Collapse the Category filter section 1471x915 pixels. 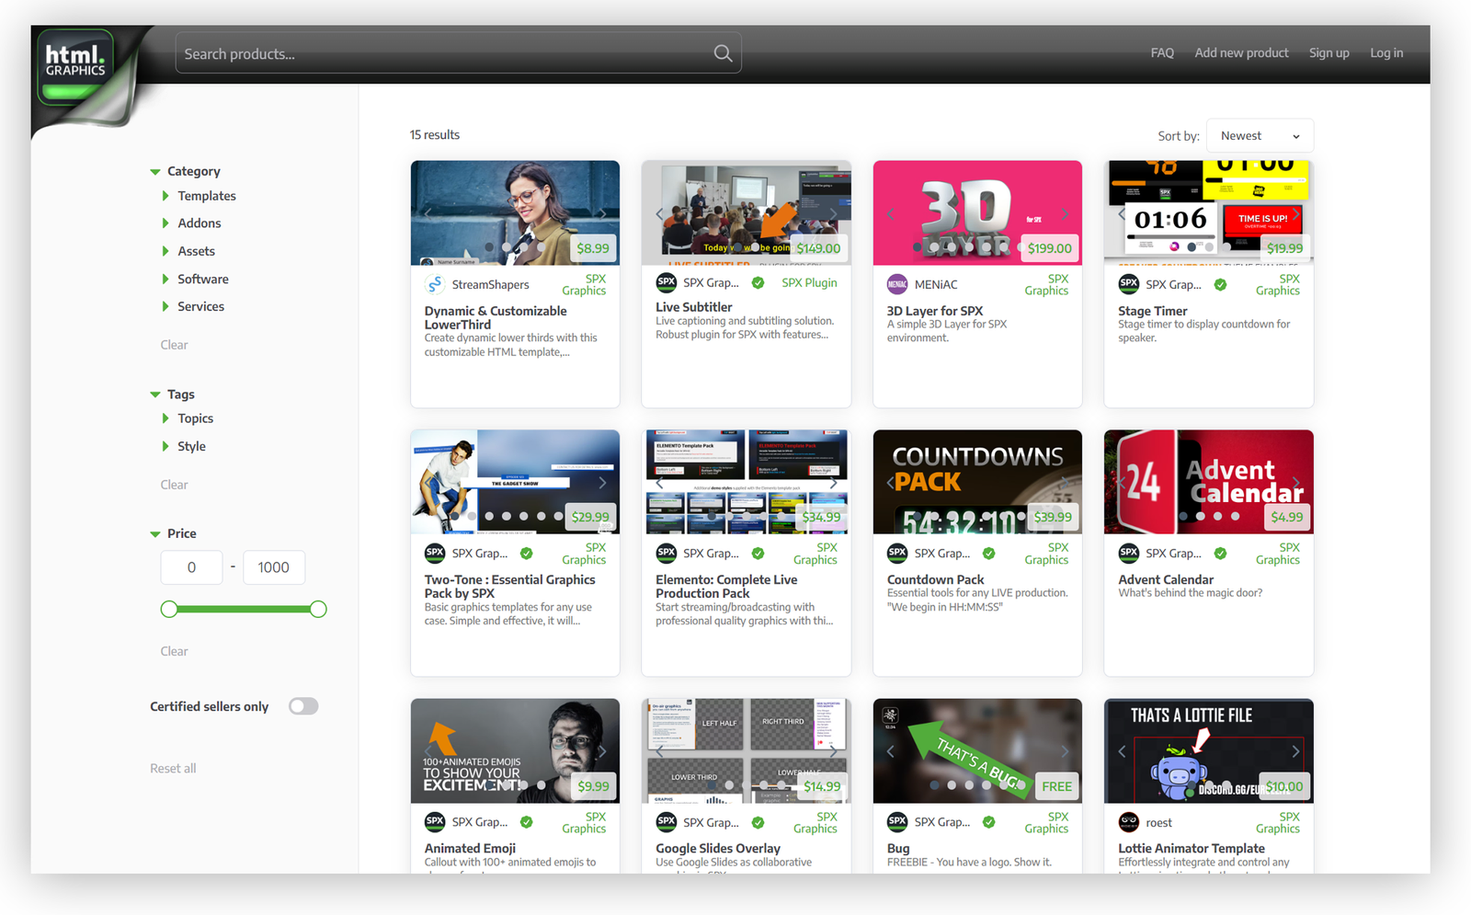pos(185,171)
